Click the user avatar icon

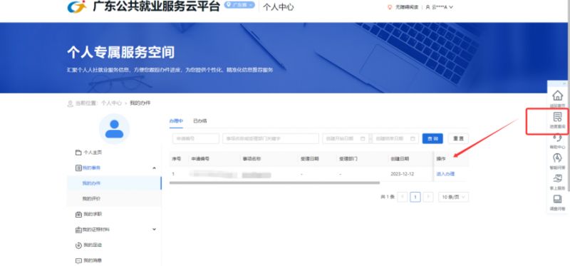tap(114, 129)
